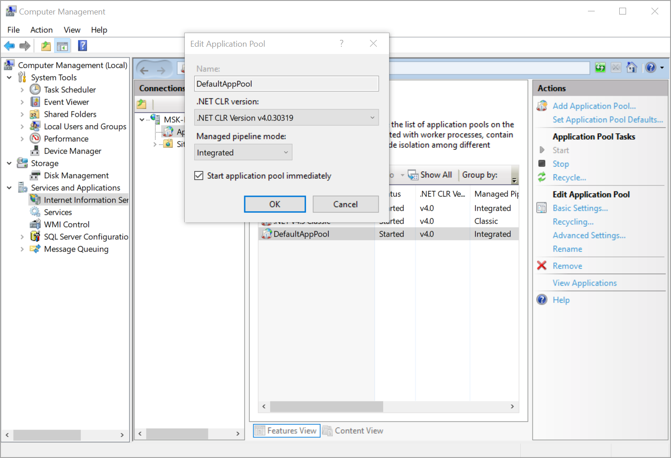
Task: Click the red X Remove icon
Action: 542,266
